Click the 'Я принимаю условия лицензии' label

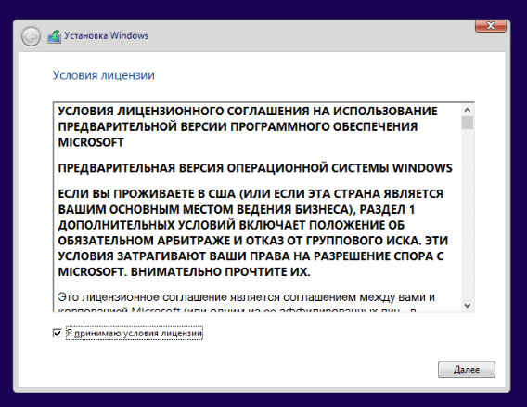[x=135, y=333]
